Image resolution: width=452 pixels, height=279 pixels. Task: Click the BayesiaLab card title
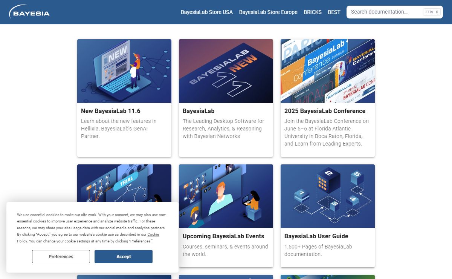click(x=199, y=111)
